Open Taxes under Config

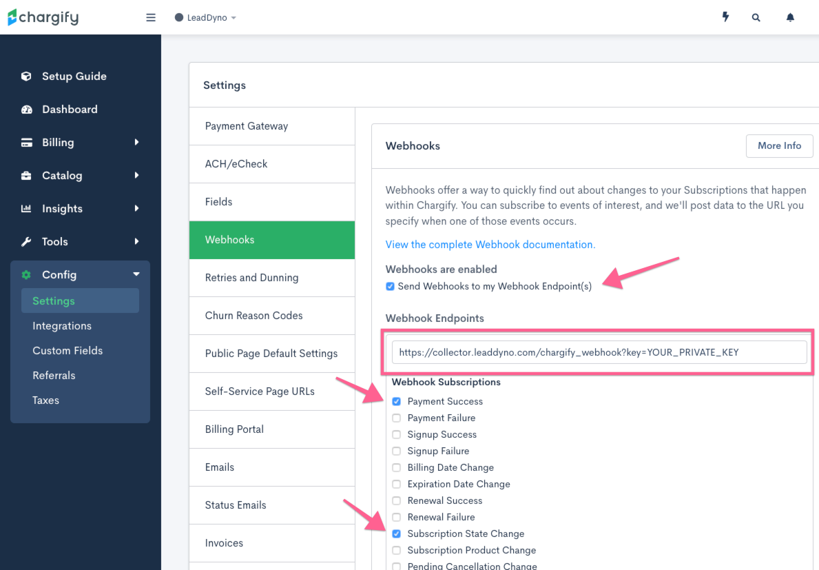point(45,400)
